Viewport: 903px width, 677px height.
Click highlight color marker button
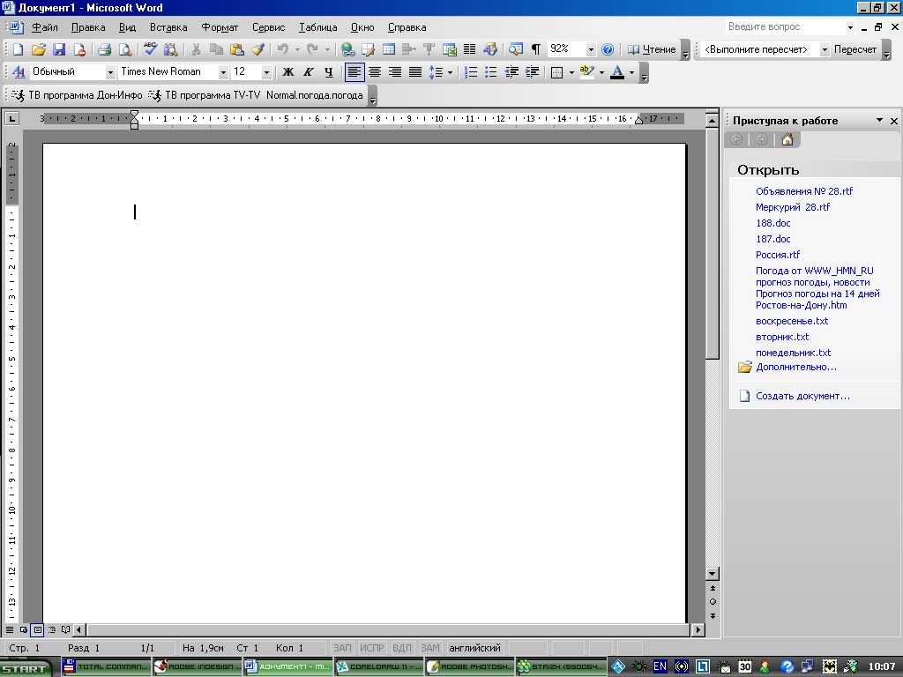[x=586, y=72]
